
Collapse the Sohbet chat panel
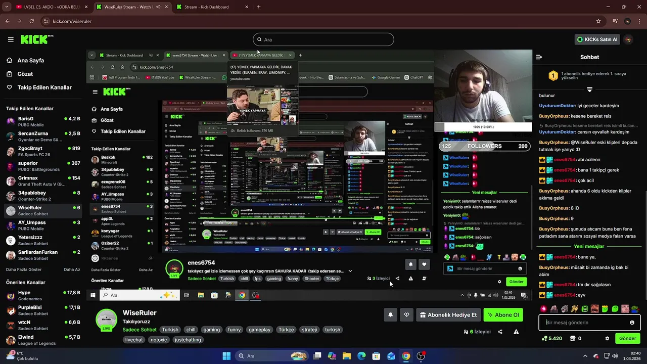(539, 57)
